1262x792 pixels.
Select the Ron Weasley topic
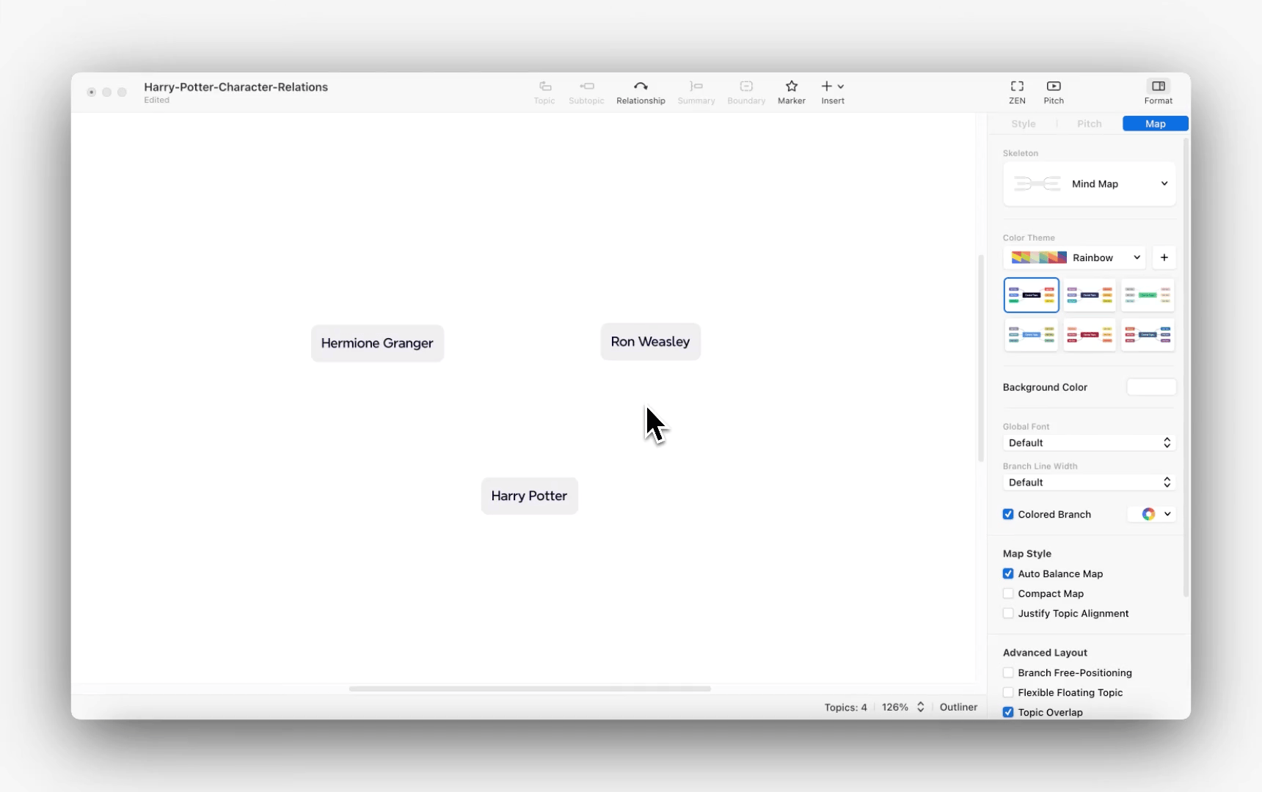point(651,342)
